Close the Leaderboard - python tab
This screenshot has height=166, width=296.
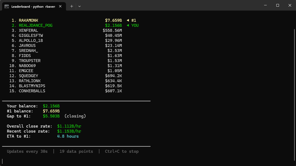point(60,6)
